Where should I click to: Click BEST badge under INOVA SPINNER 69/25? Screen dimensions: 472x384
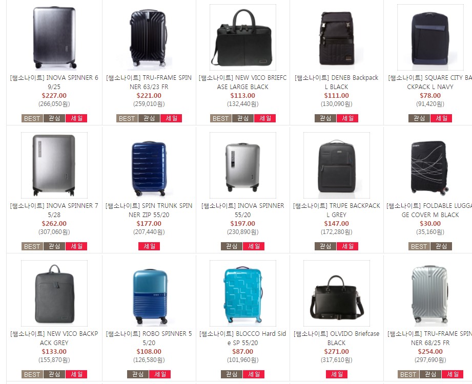coord(32,118)
